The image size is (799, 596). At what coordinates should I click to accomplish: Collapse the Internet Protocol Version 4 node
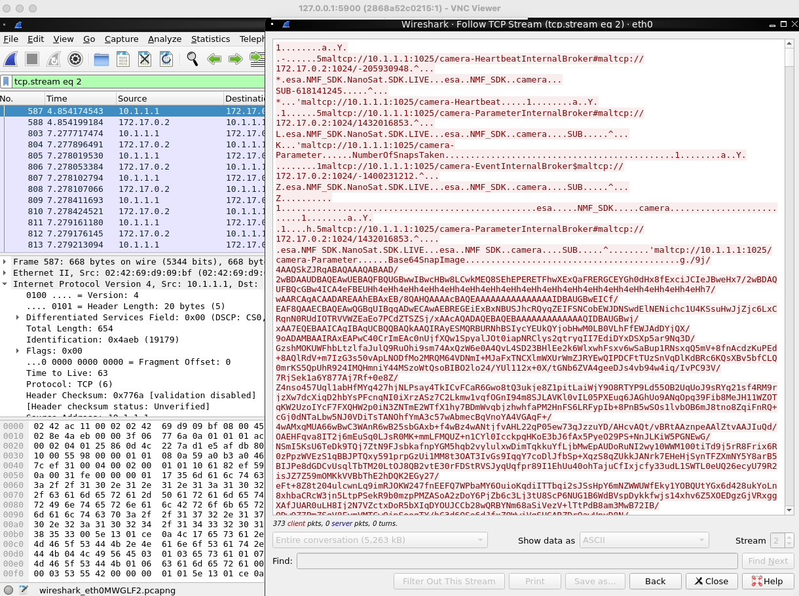pos(6,284)
